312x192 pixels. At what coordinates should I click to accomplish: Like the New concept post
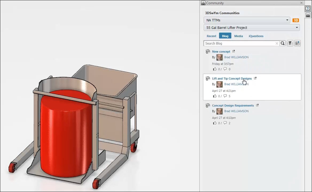215,69
